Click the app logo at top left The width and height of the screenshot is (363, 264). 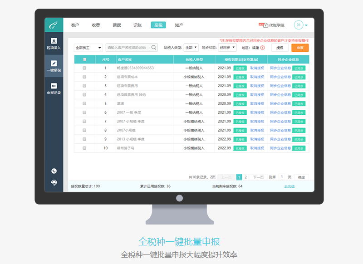(x=54, y=25)
